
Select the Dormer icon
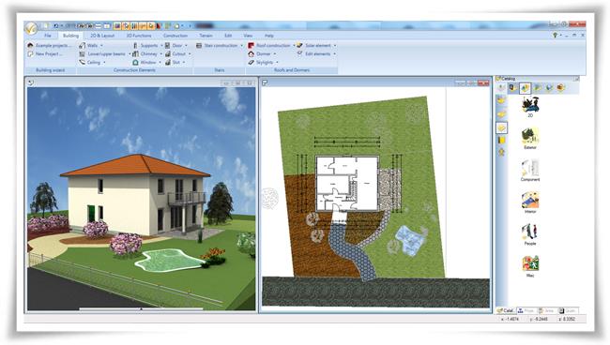pos(251,53)
